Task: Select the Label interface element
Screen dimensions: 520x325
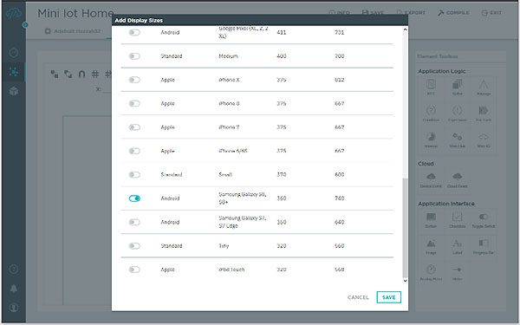Action: click(x=458, y=246)
